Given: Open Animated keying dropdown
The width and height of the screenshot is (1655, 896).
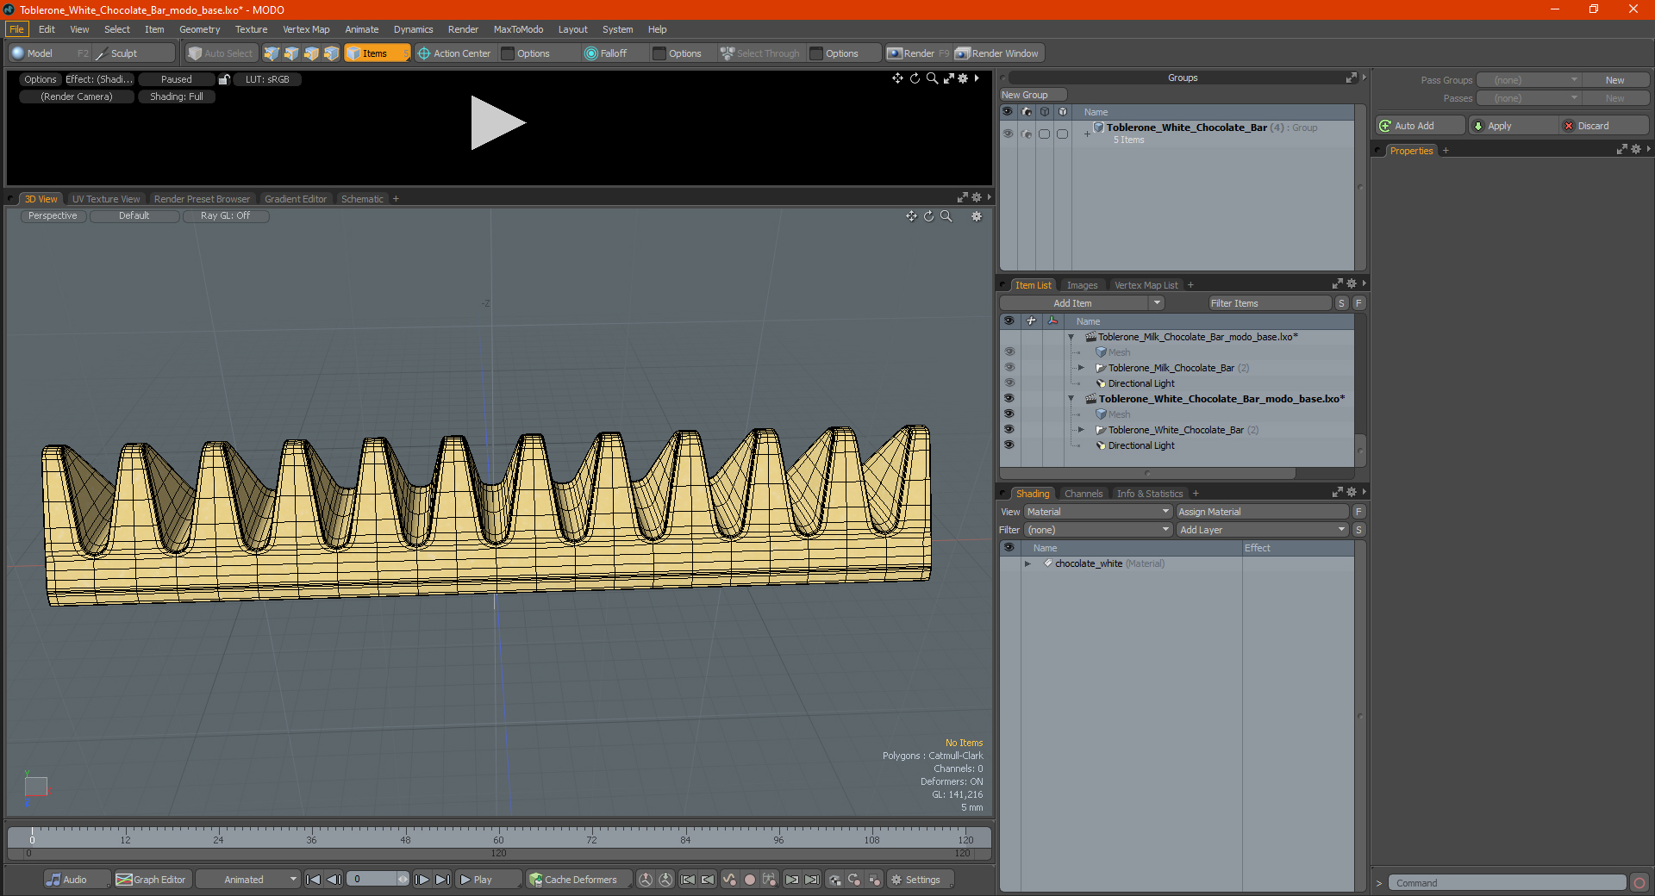Looking at the screenshot, I should click(x=248, y=880).
